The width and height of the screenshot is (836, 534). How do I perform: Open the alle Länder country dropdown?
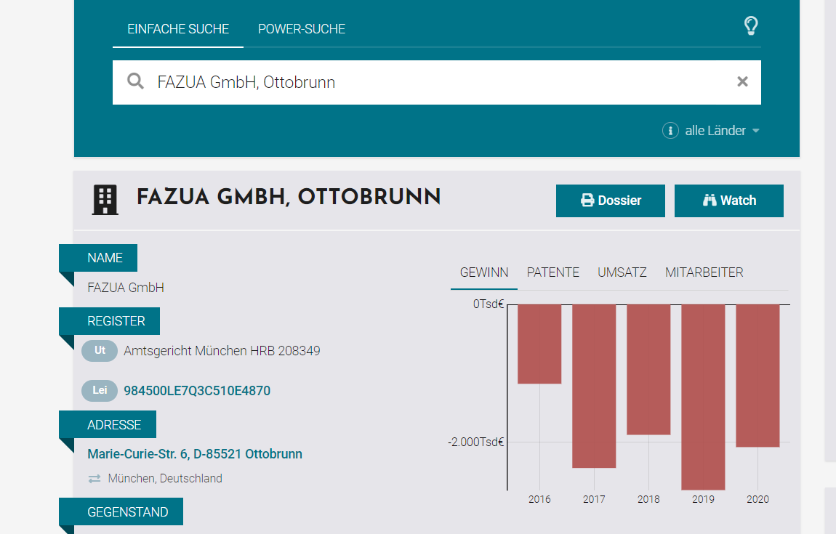tap(722, 131)
